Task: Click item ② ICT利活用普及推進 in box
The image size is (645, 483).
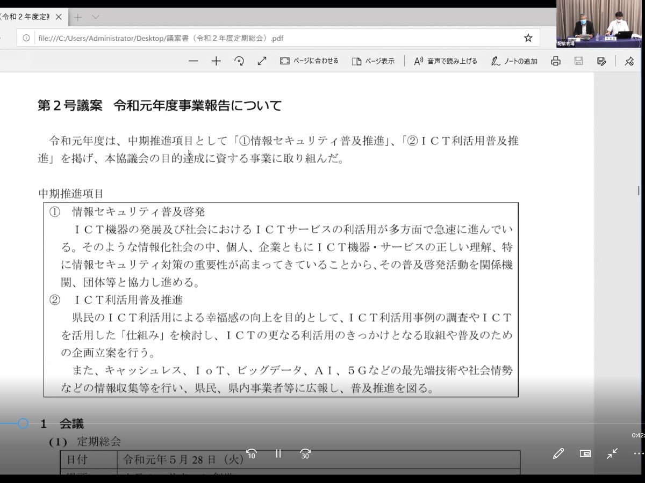Action: [x=116, y=300]
